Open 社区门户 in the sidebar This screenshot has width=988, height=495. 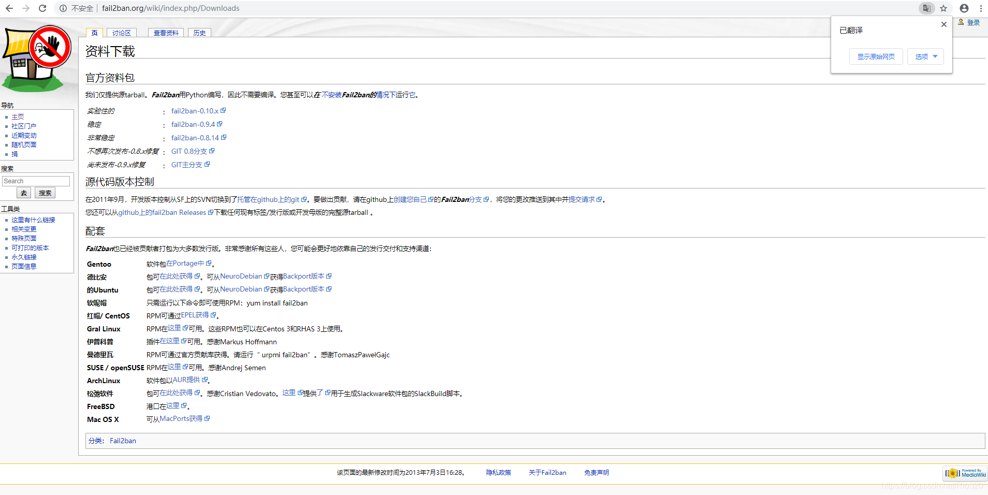24,126
